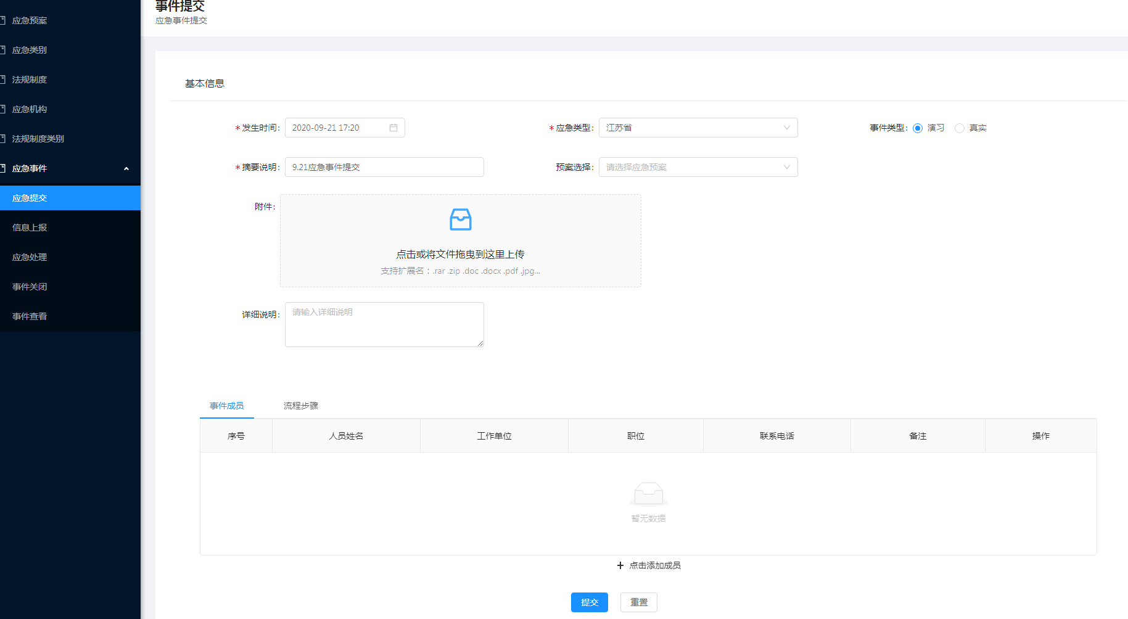The height and width of the screenshot is (619, 1128).
Task: Switch to the 流程步骤 tab
Action: (301, 406)
